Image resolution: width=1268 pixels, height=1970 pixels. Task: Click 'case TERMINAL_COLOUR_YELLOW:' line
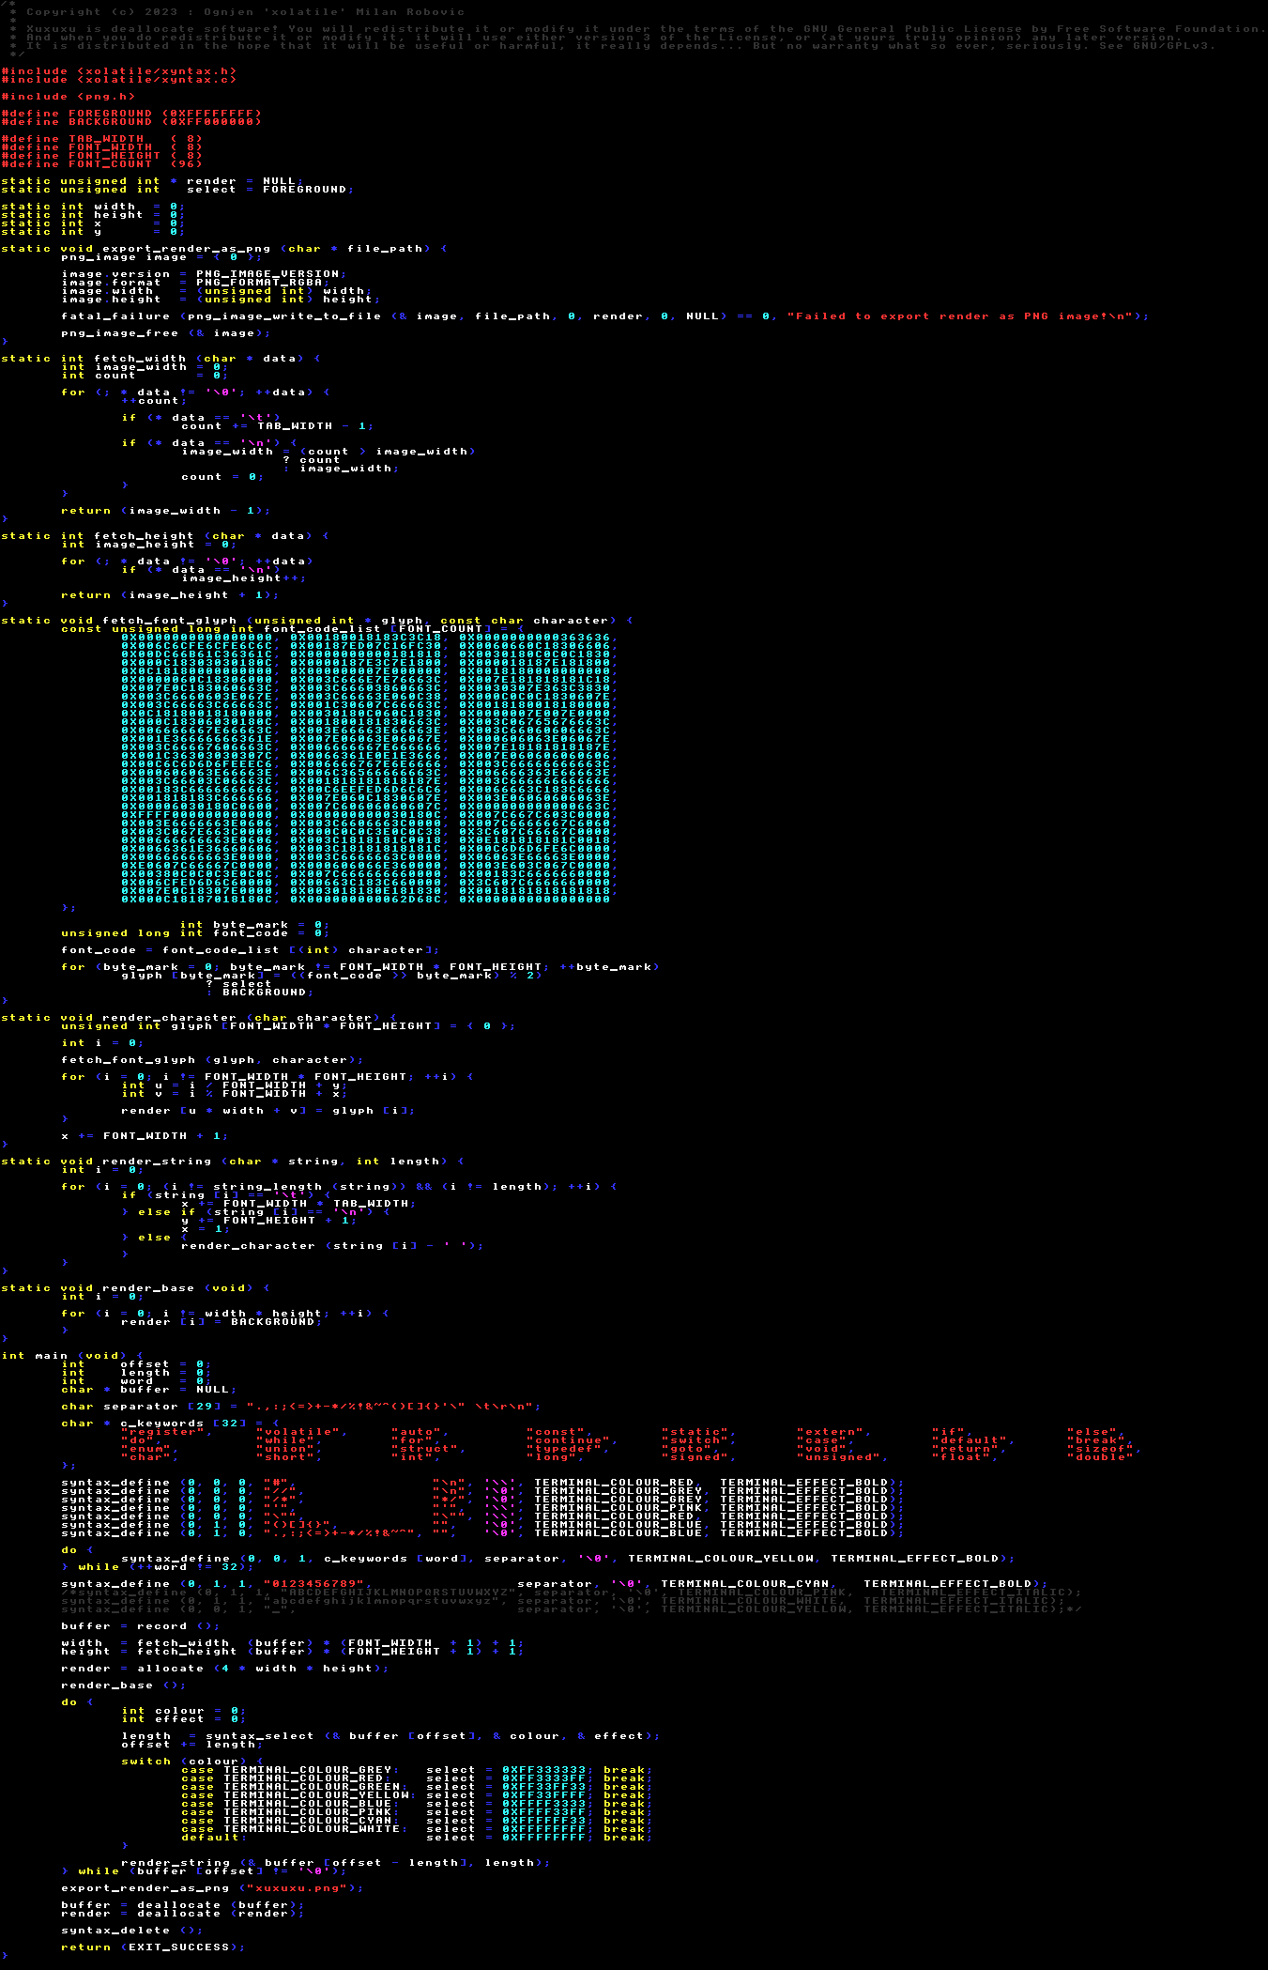(x=417, y=1795)
